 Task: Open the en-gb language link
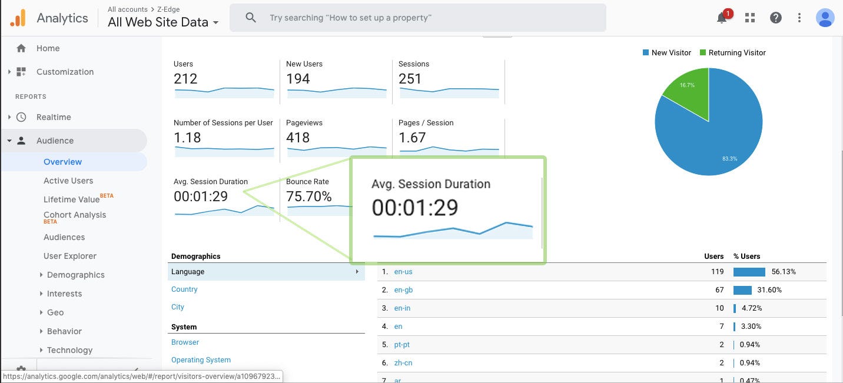(x=403, y=290)
